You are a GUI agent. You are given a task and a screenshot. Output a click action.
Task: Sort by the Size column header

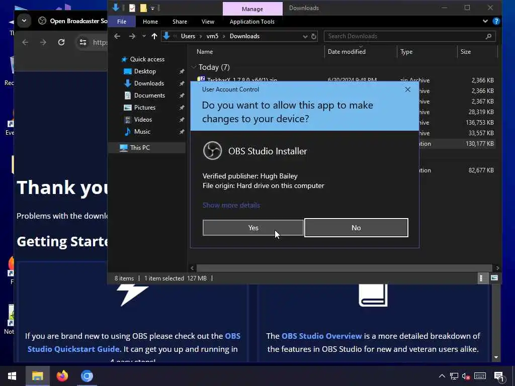[x=465, y=52]
